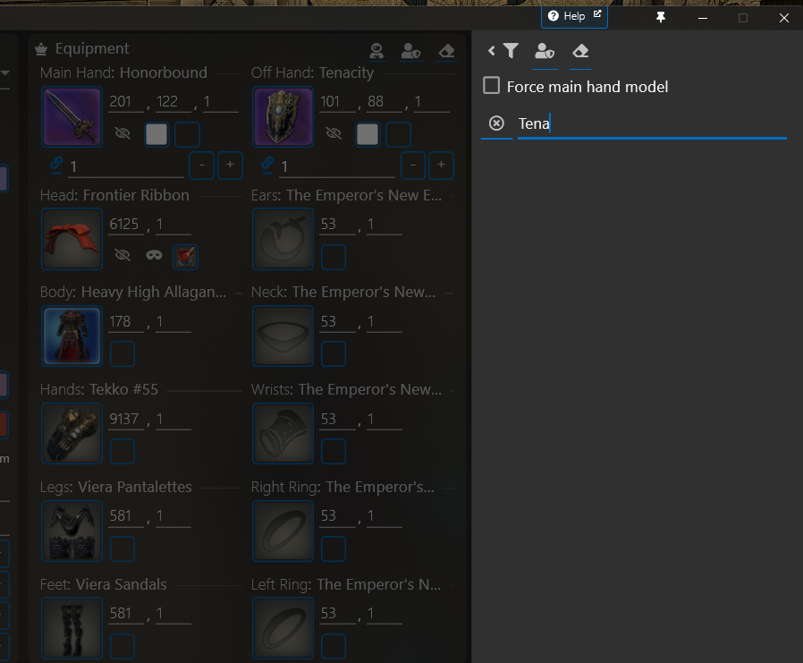Hide the Honorbound weapon with its eye toggle
The image size is (803, 663).
(x=123, y=133)
